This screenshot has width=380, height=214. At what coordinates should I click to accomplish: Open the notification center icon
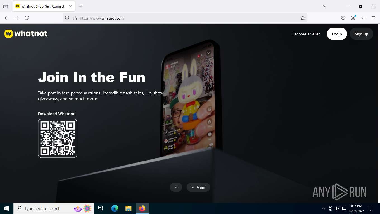coord(371,208)
